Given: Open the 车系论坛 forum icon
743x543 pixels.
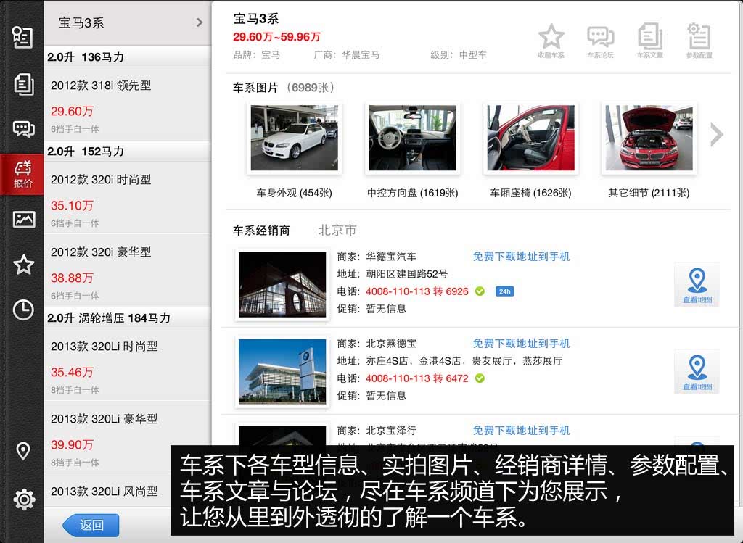Looking at the screenshot, I should coord(600,41).
